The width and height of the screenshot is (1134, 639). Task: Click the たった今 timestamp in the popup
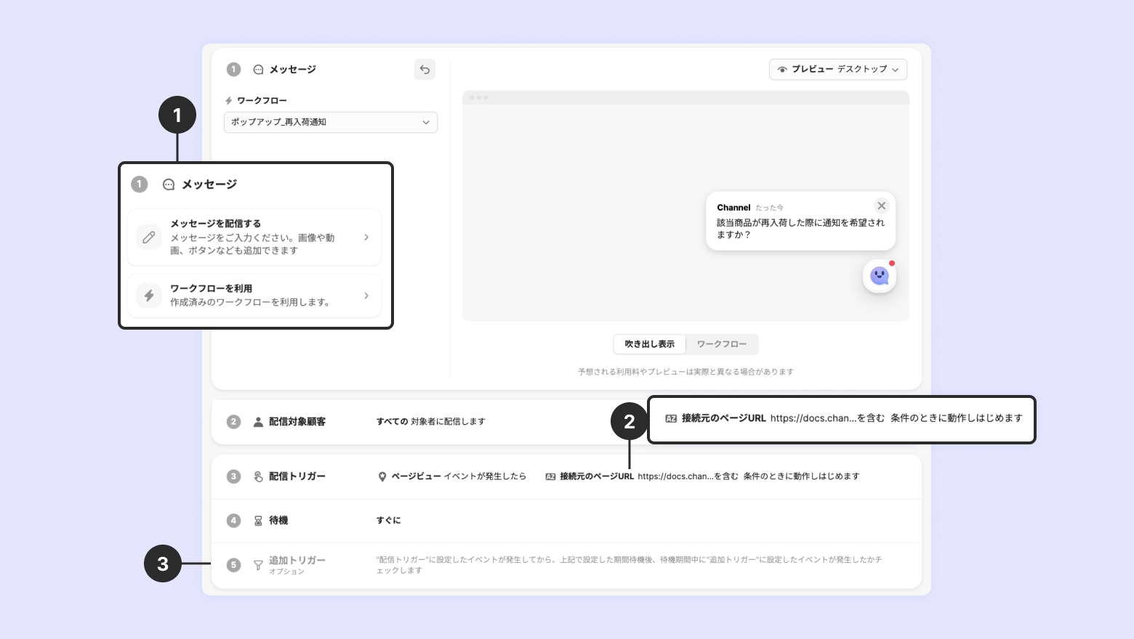click(769, 208)
